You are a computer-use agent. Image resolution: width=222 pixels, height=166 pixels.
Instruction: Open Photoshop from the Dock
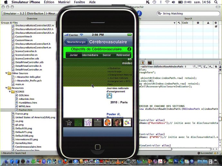pos(176,161)
